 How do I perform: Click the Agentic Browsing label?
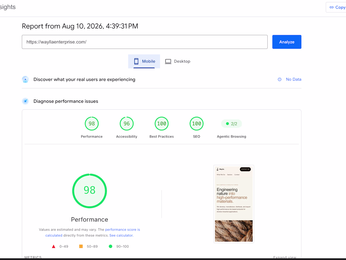click(232, 137)
